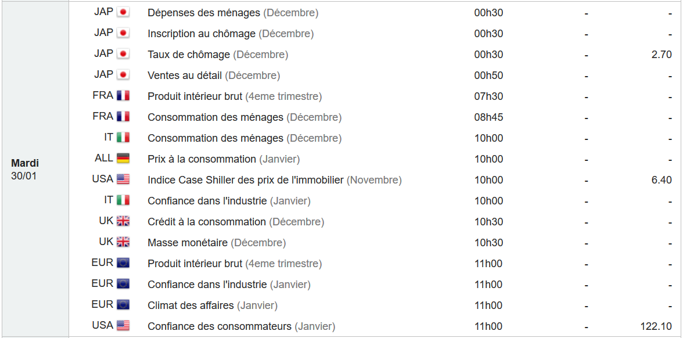Select France Consommation des ménages event
Viewport: 683px width, 338px height.
coord(245,117)
